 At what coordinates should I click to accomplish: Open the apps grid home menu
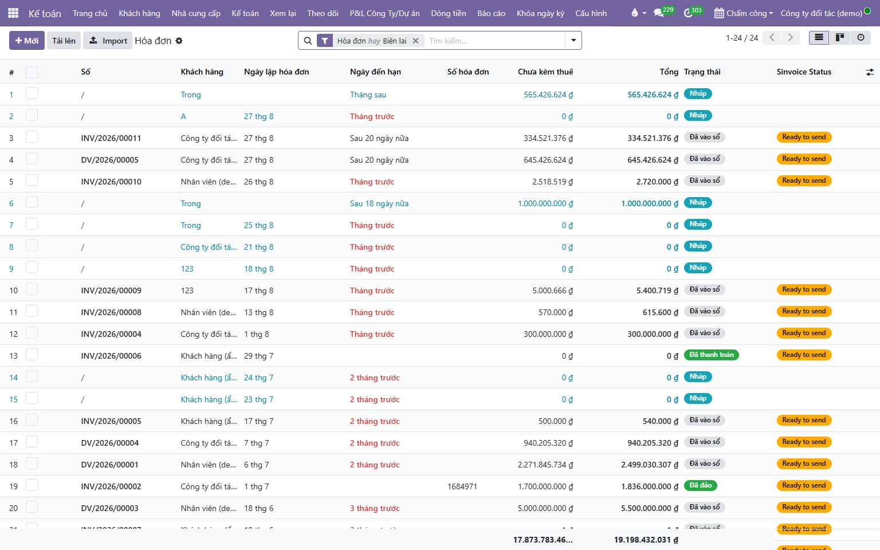(13, 13)
